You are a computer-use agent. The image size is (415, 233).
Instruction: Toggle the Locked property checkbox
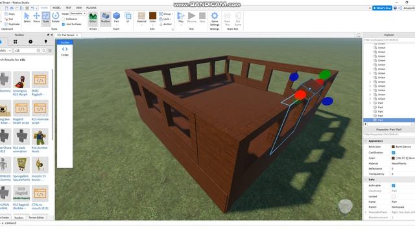coord(394,197)
